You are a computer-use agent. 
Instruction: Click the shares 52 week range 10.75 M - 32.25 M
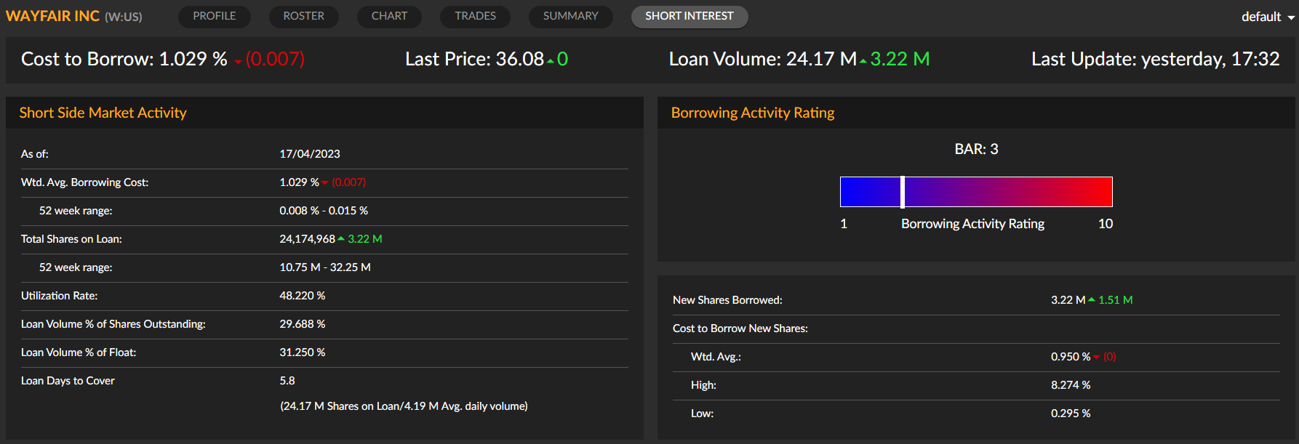pos(325,267)
